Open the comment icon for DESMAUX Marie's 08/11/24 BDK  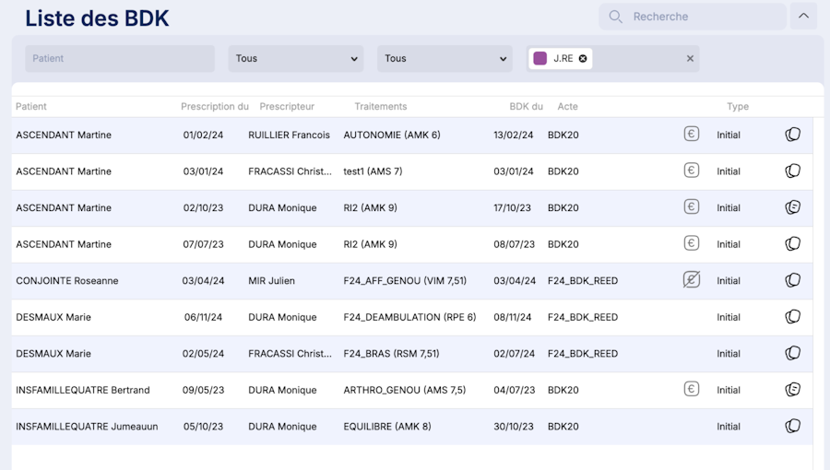[792, 317]
